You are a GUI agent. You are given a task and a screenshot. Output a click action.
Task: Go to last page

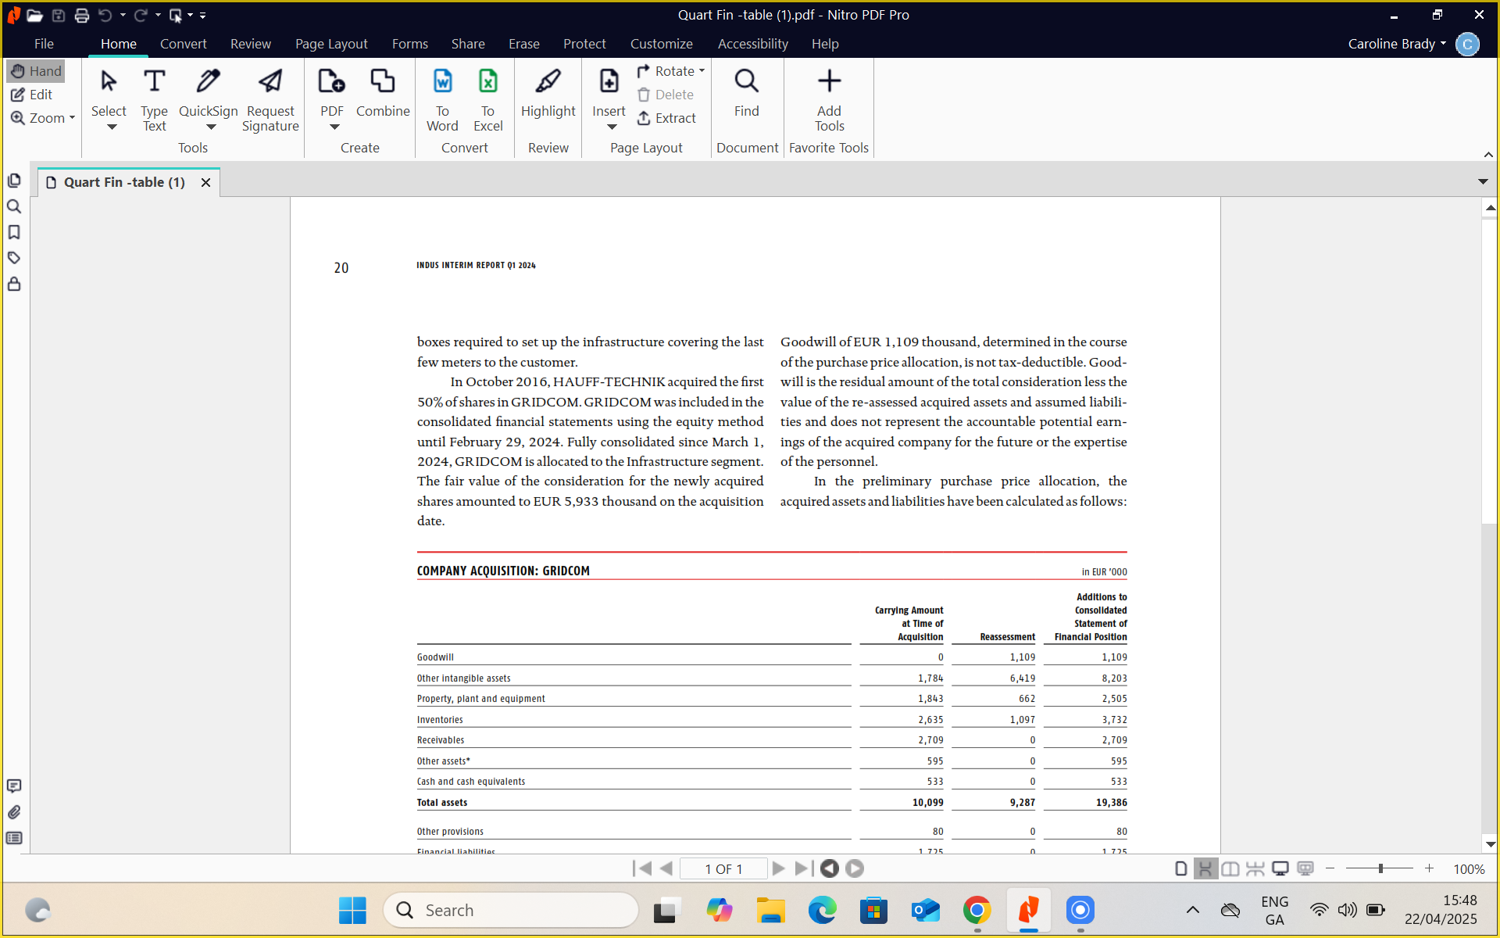pyautogui.click(x=803, y=868)
